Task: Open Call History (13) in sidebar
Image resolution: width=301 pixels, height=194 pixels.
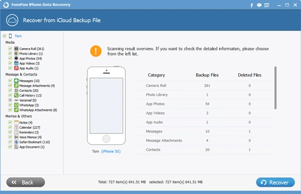Action: [30, 95]
